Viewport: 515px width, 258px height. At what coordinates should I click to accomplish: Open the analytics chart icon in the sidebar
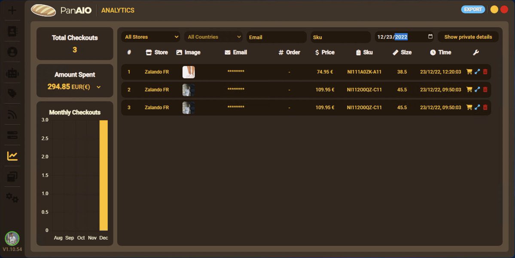[12, 156]
